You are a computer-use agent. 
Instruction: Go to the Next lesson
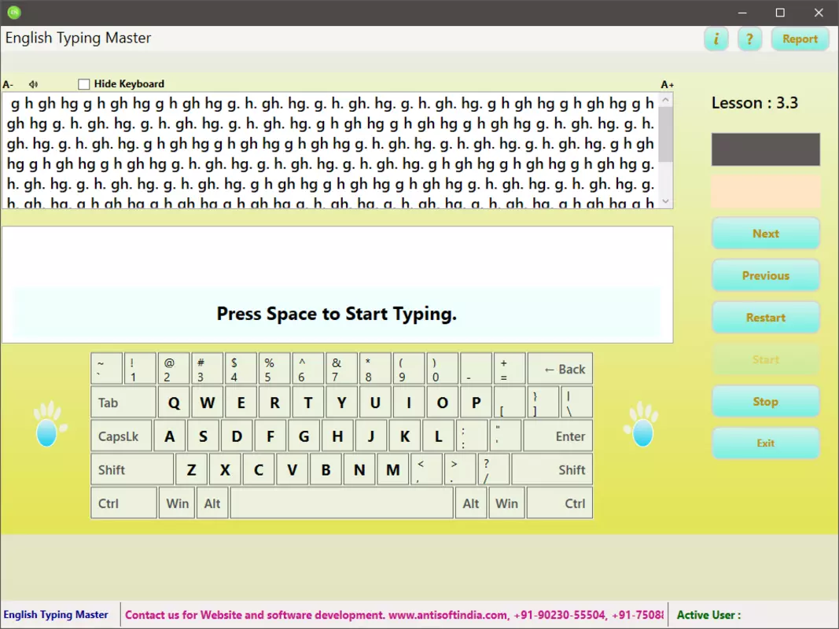click(x=766, y=234)
